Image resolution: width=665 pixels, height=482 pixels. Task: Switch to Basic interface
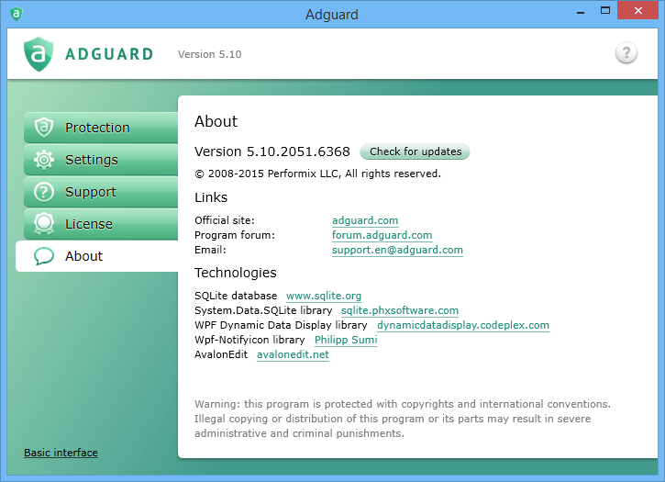coord(61,453)
